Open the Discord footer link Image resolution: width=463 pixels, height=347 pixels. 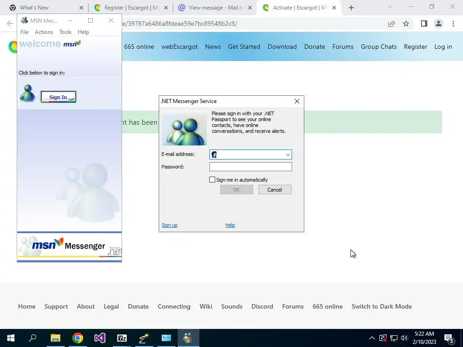(x=262, y=306)
